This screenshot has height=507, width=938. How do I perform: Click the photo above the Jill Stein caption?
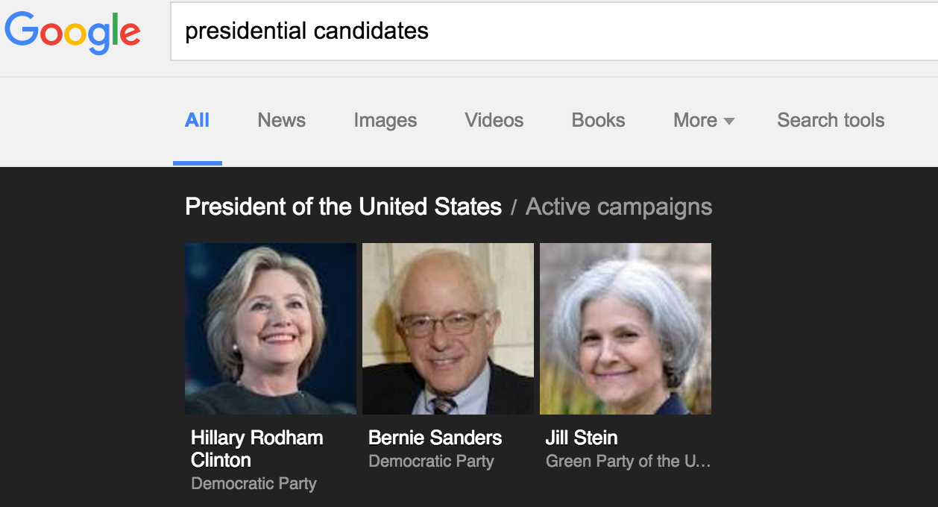625,328
